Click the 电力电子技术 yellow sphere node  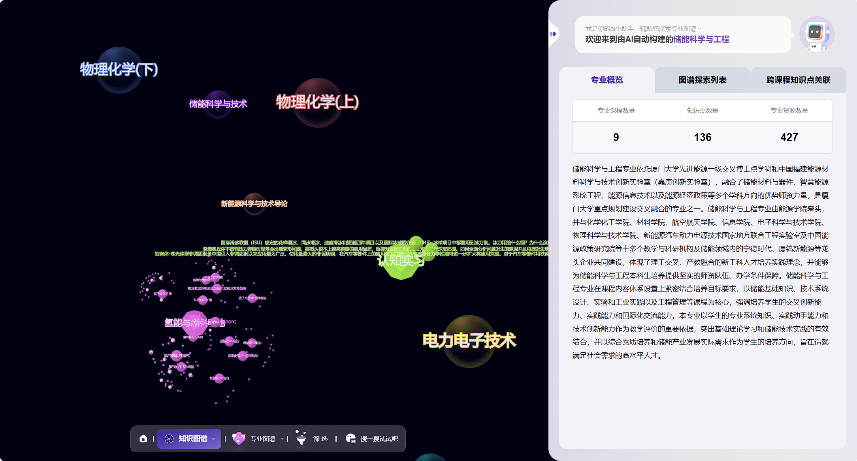coord(469,341)
